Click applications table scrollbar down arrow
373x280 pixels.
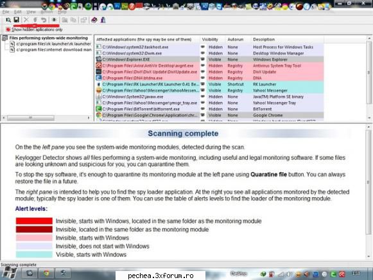369,118
